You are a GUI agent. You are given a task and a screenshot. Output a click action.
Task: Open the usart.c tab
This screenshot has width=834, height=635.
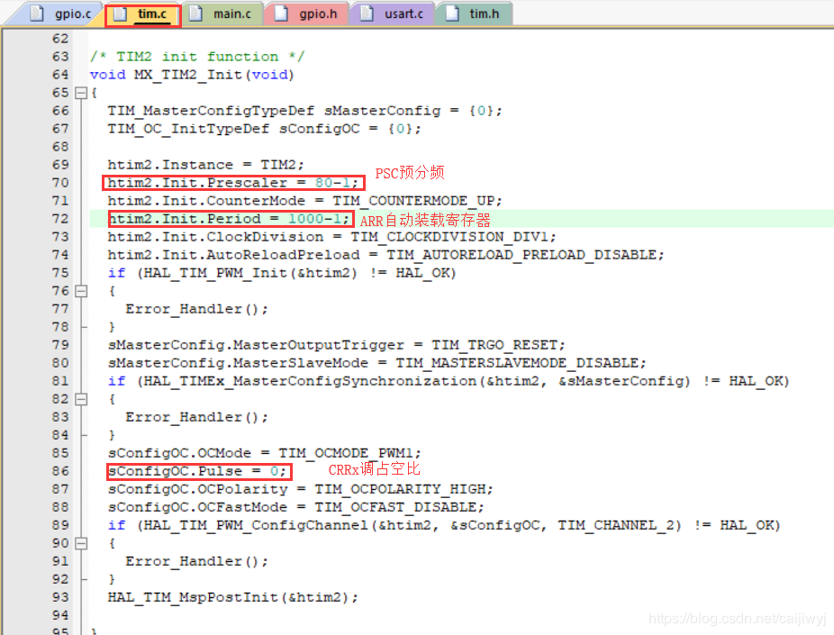click(393, 14)
